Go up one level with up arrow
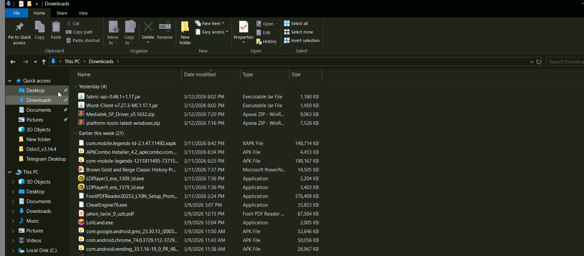 [x=44, y=62]
